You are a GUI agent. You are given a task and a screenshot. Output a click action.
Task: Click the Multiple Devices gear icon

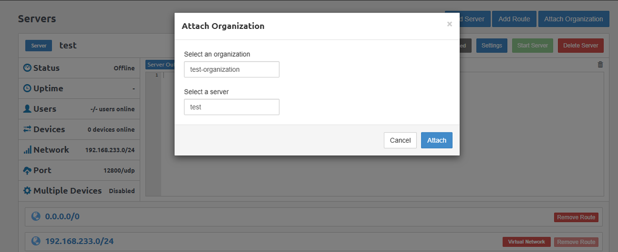27,191
